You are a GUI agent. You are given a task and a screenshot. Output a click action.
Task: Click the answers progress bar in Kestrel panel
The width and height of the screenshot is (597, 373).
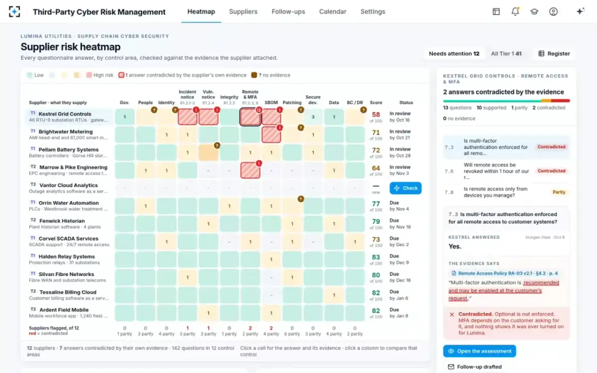click(x=506, y=101)
